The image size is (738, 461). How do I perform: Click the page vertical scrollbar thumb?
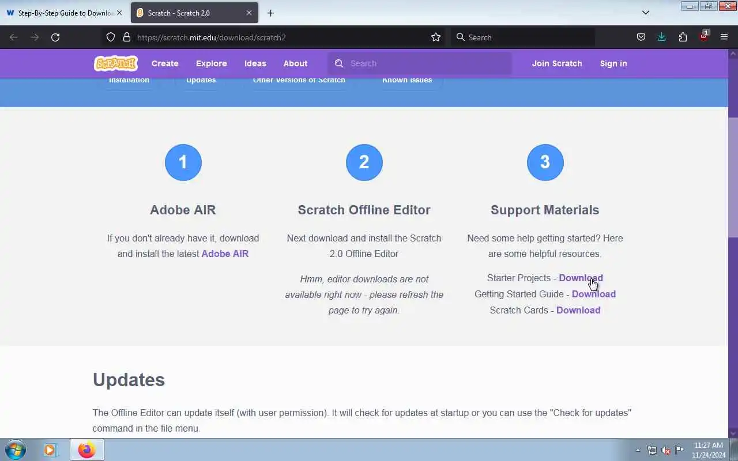733,177
